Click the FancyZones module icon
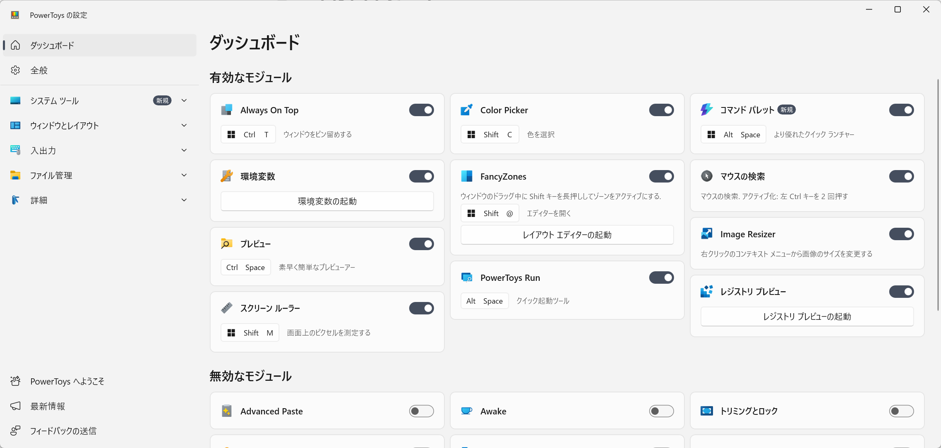The height and width of the screenshot is (448, 941). click(x=467, y=176)
